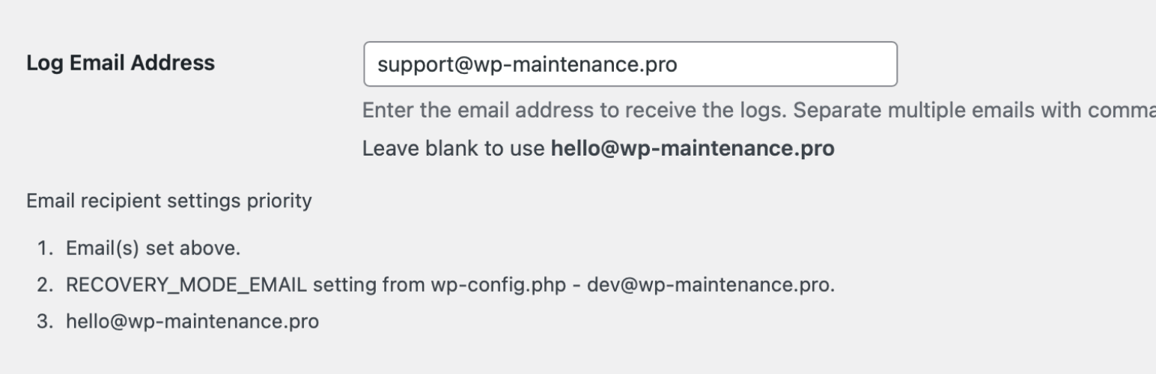Place cursor in support@wp-maintenance.pro text
This screenshot has height=374, width=1156.
tap(527, 65)
